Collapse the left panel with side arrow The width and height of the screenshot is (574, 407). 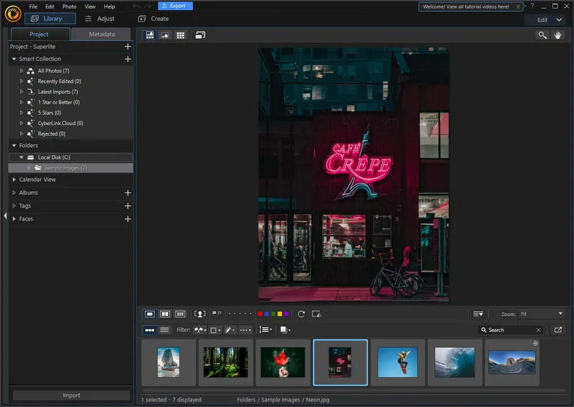point(5,216)
